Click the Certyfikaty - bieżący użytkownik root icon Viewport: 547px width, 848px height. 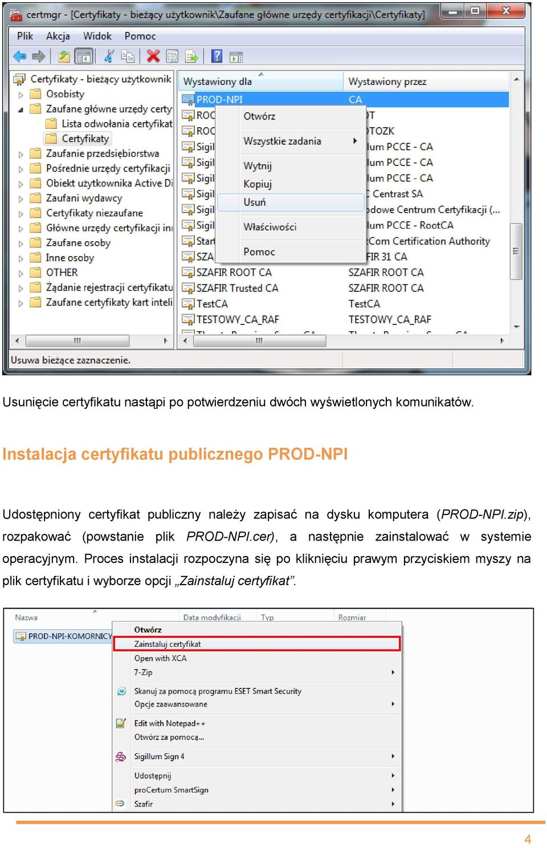pos(20,79)
